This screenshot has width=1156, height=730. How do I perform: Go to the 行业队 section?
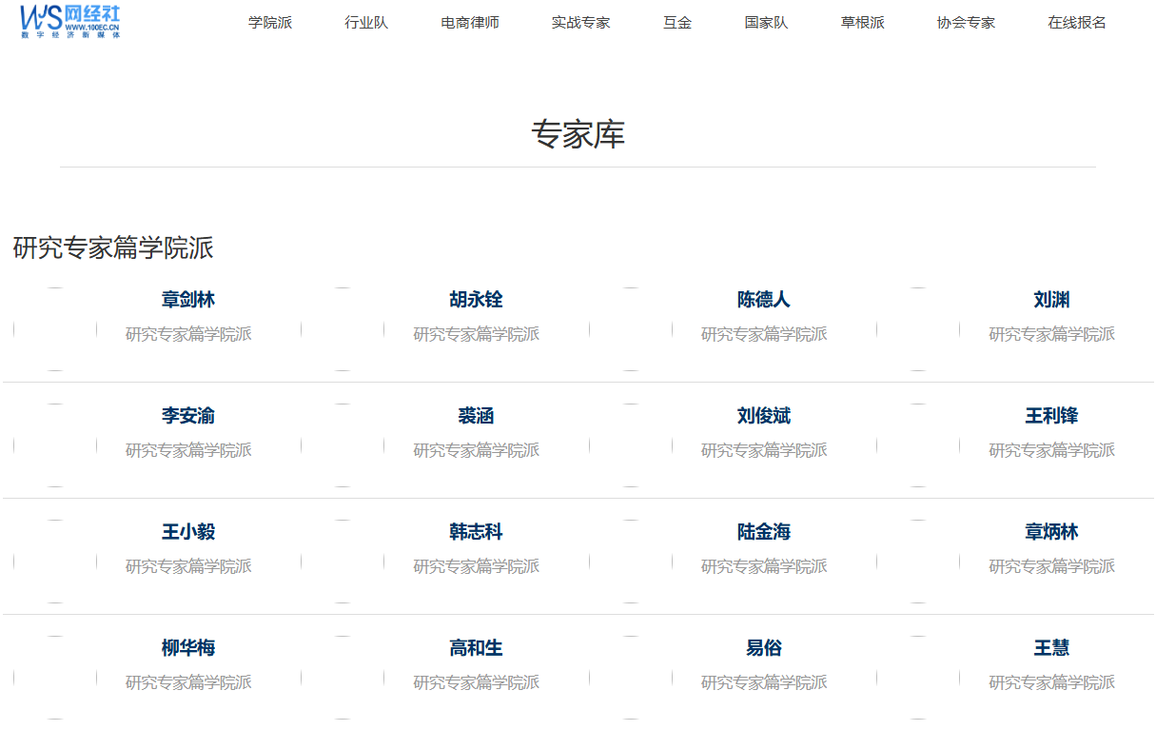click(x=366, y=23)
